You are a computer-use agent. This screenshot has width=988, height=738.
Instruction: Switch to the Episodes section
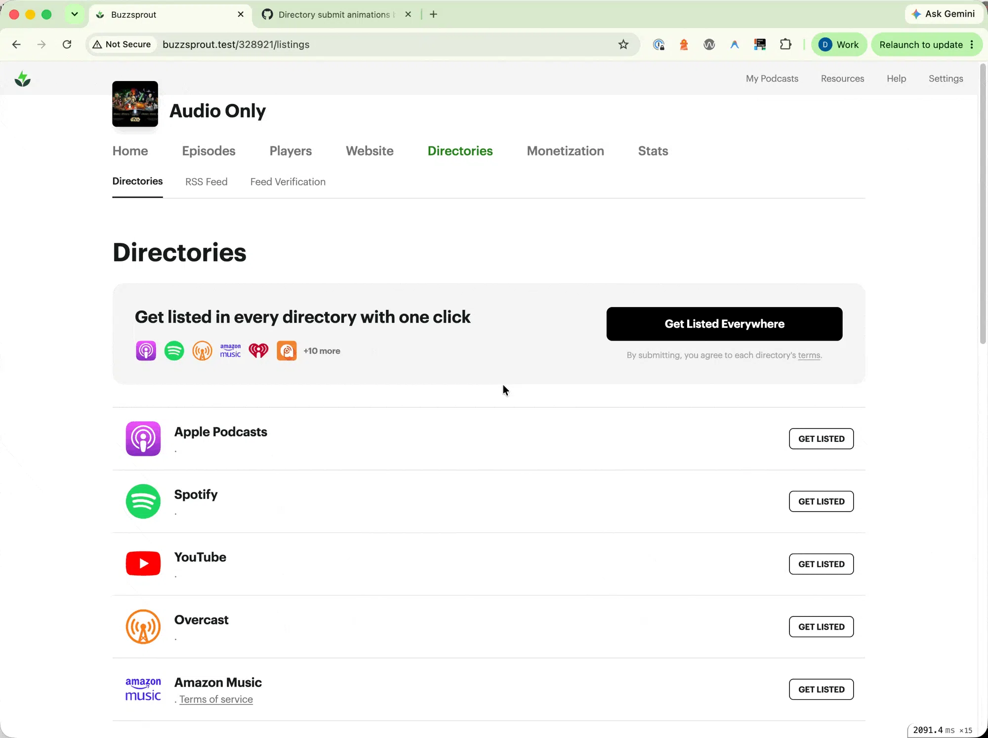click(208, 151)
